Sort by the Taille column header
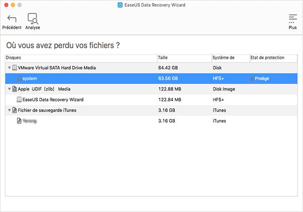Viewport: 303px width, 212px height. [184, 58]
